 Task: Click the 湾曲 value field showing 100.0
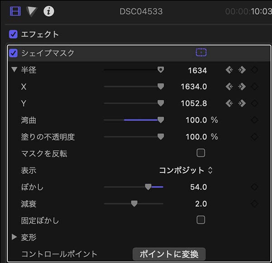[x=196, y=120]
